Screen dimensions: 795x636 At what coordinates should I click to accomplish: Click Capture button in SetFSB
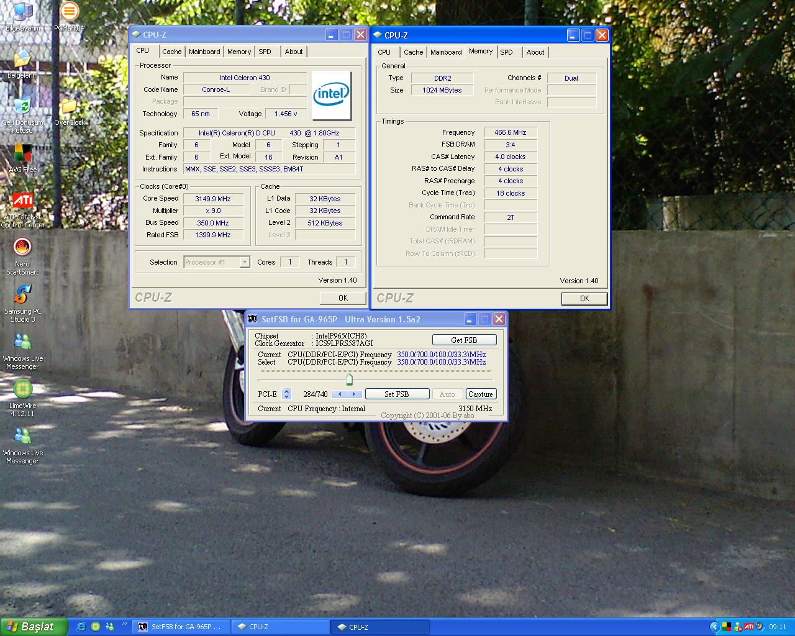tap(481, 394)
